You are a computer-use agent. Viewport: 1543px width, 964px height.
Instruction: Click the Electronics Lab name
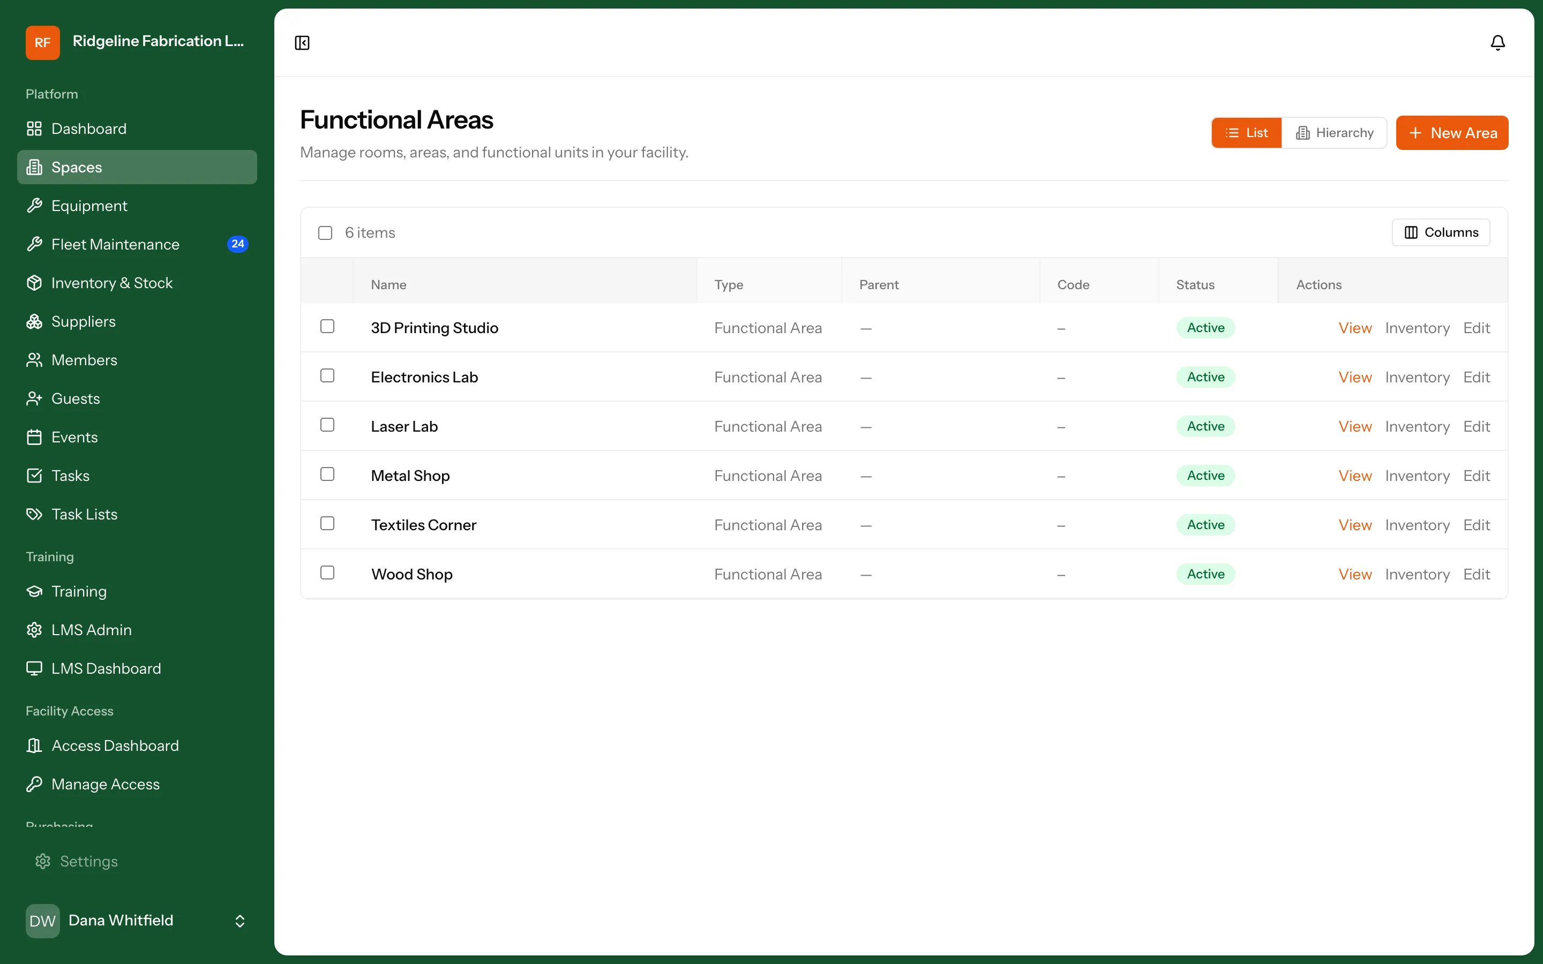click(x=425, y=378)
